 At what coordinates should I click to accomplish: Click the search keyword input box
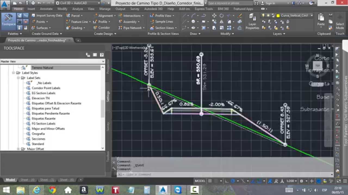coord(230,3)
